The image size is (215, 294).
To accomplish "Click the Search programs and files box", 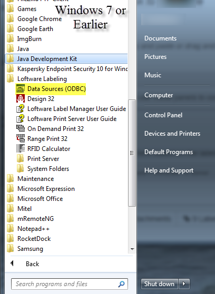I will point(70,284).
